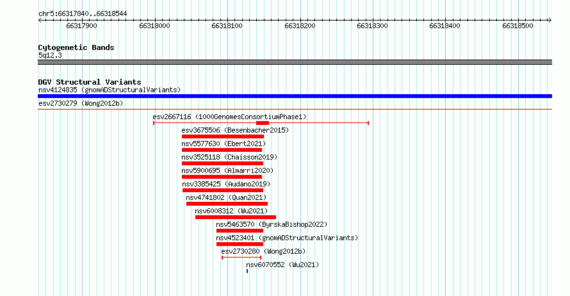Click the DGV Structural Variants track title

pos(90,82)
